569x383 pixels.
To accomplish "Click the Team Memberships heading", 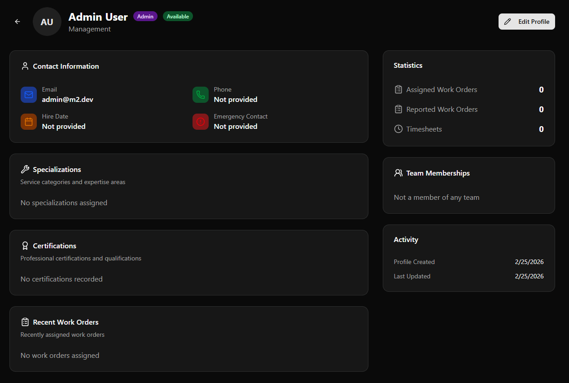I will (438, 173).
